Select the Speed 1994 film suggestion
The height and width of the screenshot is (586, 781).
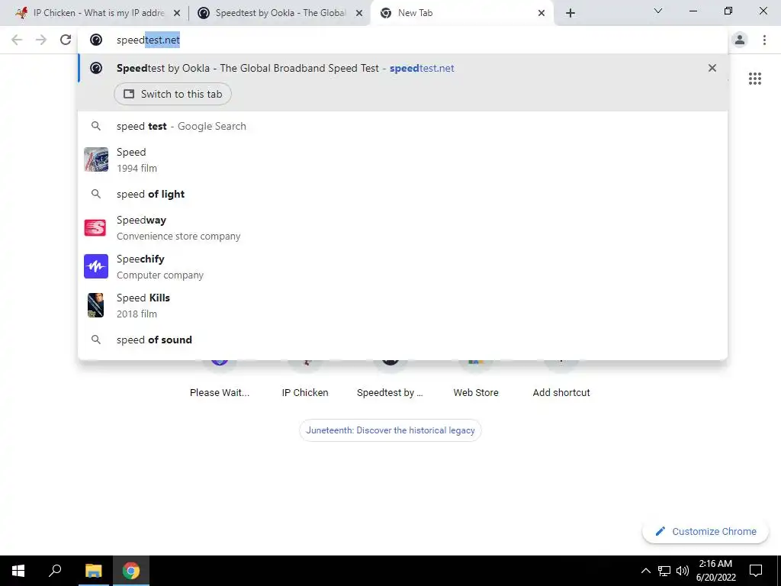[x=403, y=160]
